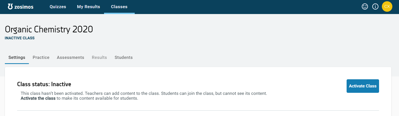Click the "Class status: Inactive" heading
Viewport: 399px width, 116px height.
click(44, 84)
